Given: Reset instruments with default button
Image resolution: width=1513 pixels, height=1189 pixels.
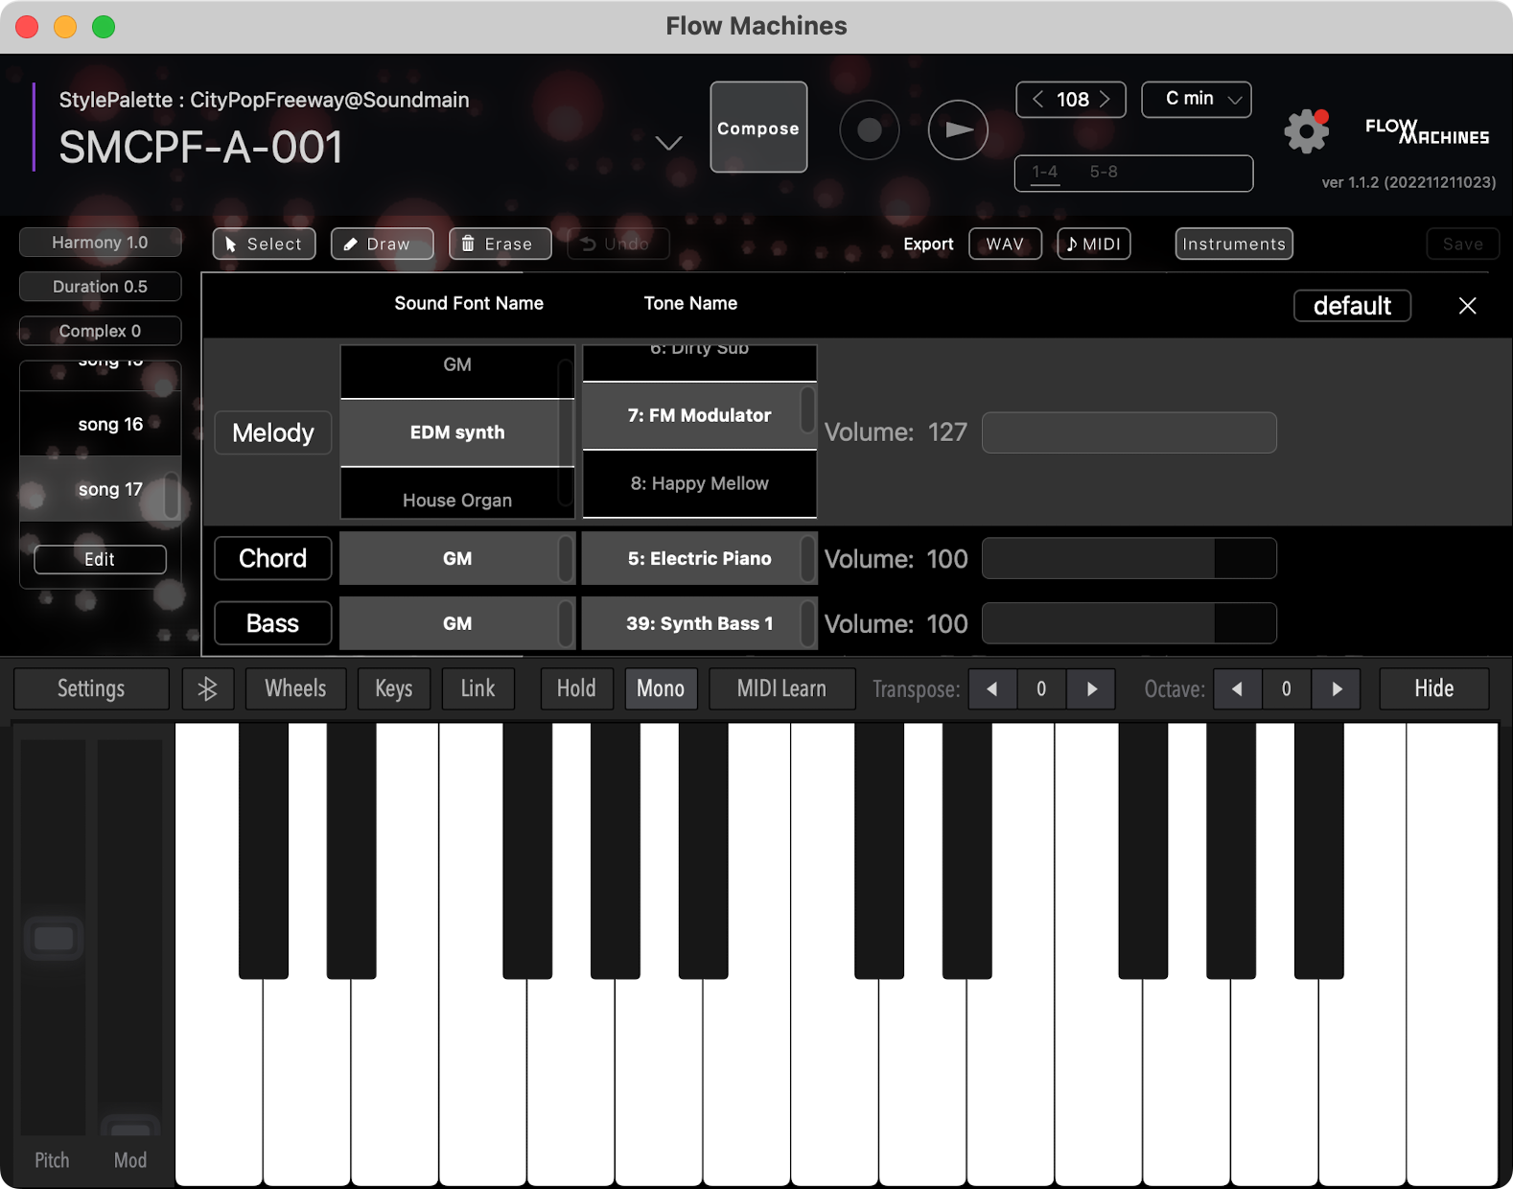Looking at the screenshot, I should point(1352,306).
